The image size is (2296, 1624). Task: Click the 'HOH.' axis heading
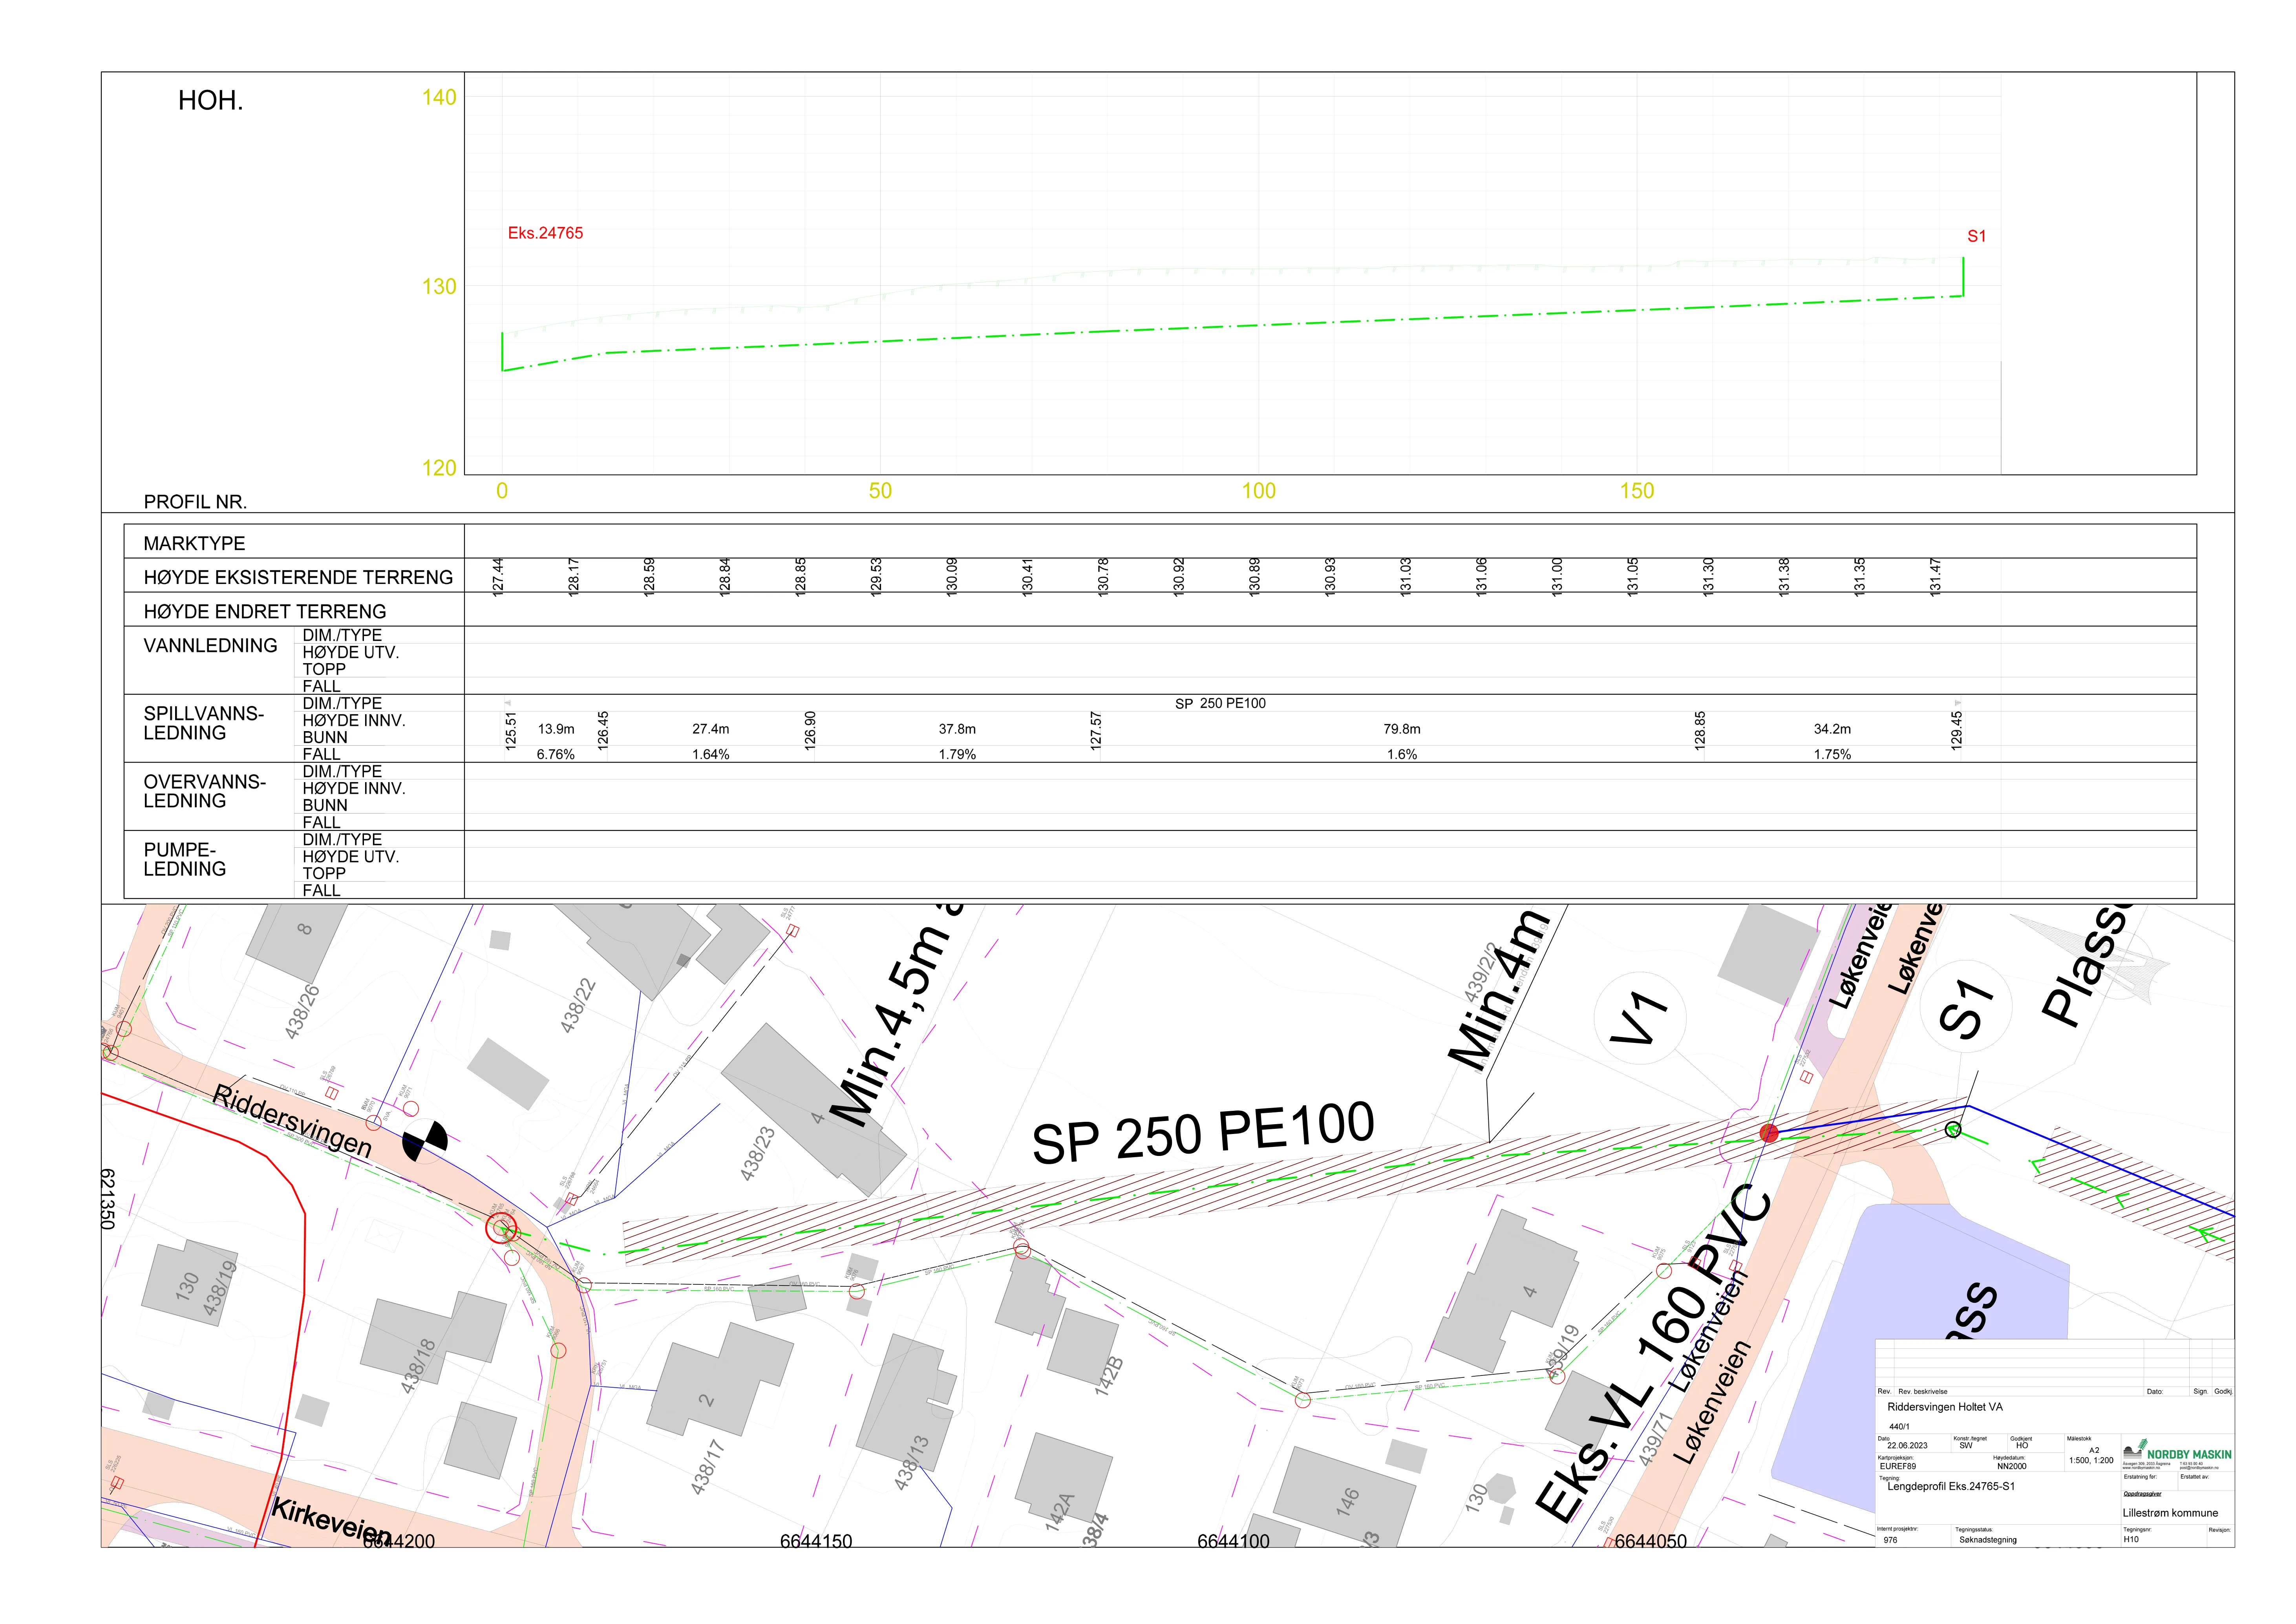click(x=211, y=101)
